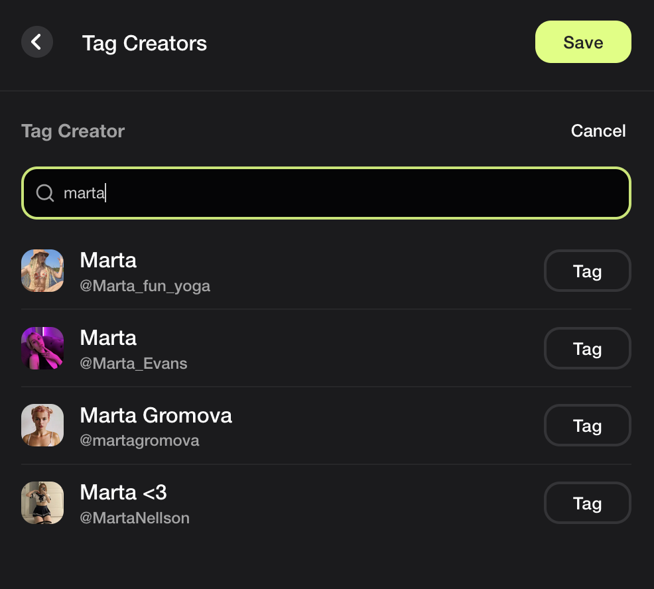Click the @Marta_fun_yoga handle
The height and width of the screenshot is (589, 654).
[x=145, y=286]
